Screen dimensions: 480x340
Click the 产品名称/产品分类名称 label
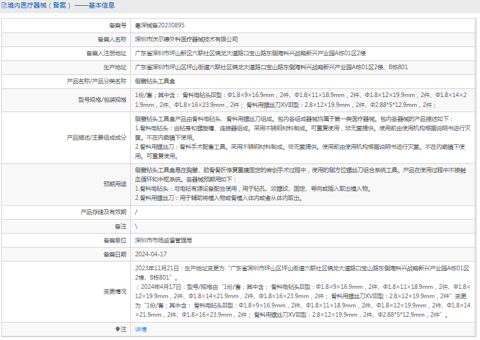[x=97, y=81]
